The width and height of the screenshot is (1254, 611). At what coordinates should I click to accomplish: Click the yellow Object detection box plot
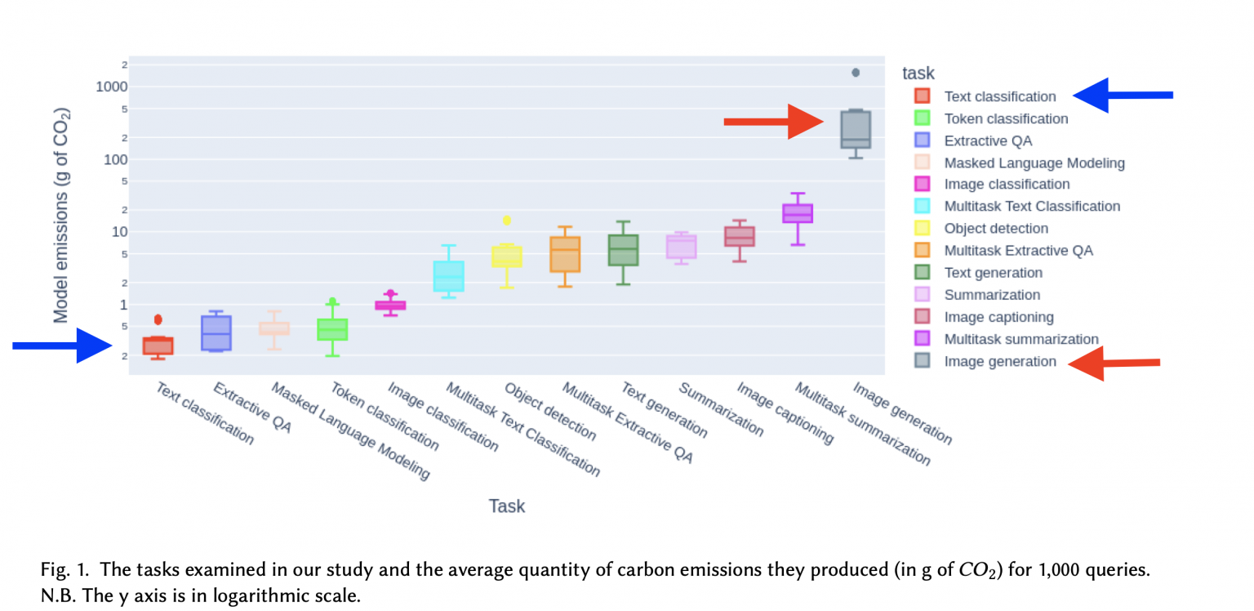coord(506,255)
